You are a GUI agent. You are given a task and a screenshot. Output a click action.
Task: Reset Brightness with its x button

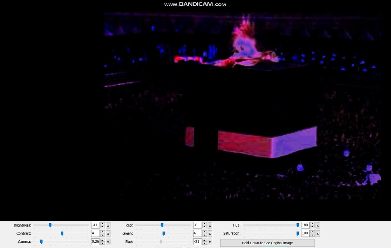pyautogui.click(x=108, y=225)
